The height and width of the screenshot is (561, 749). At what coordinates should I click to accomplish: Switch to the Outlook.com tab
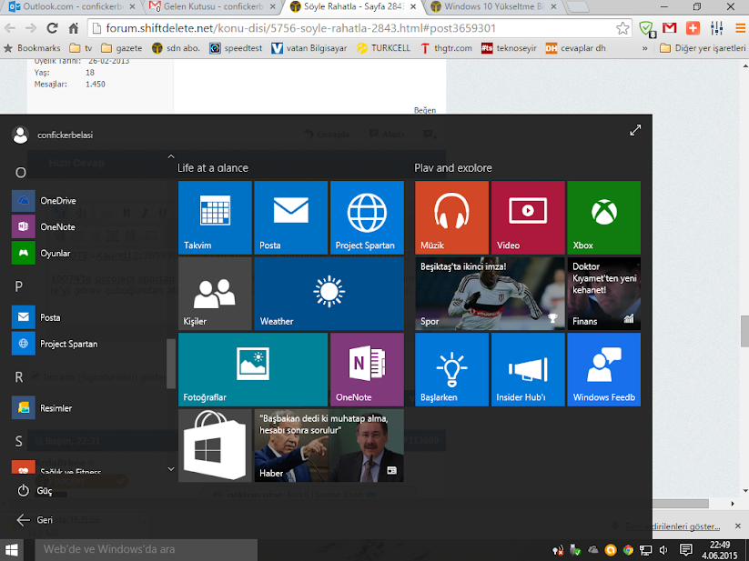(x=72, y=7)
